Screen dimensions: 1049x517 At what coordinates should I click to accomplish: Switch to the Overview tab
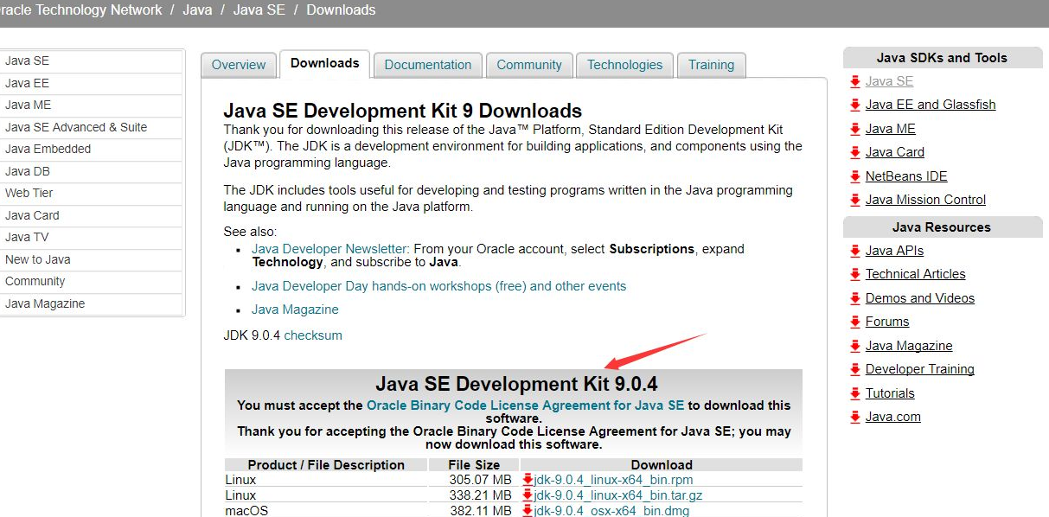point(239,65)
